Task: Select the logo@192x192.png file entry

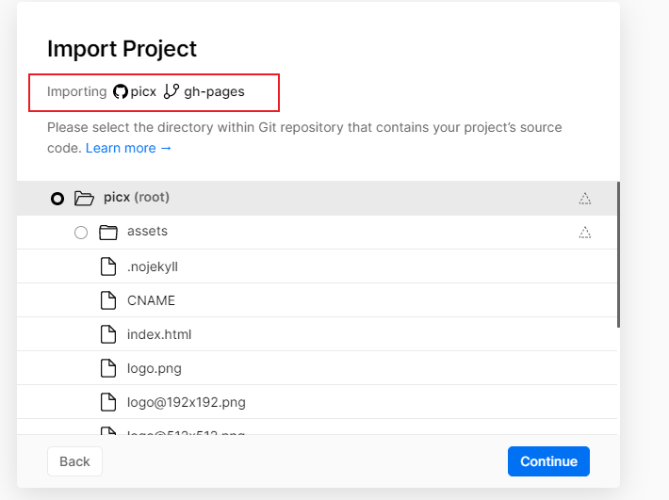Action: pos(186,402)
